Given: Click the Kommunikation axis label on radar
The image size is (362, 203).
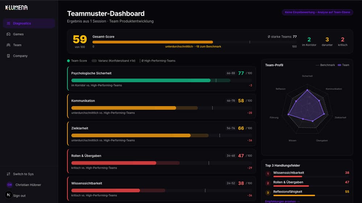Looking at the screenshot, I should point(334,89).
